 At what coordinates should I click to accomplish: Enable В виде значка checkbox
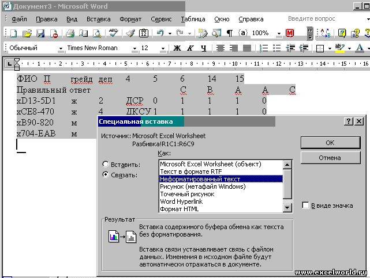click(x=305, y=205)
